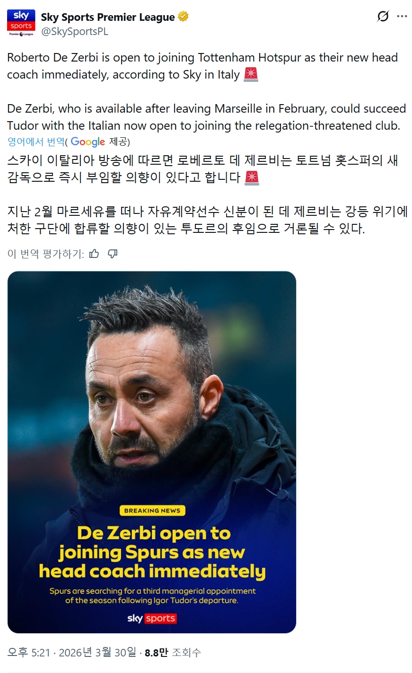Click the gold verified badge
Image resolution: width=412 pixels, height=673 pixels.
(183, 17)
